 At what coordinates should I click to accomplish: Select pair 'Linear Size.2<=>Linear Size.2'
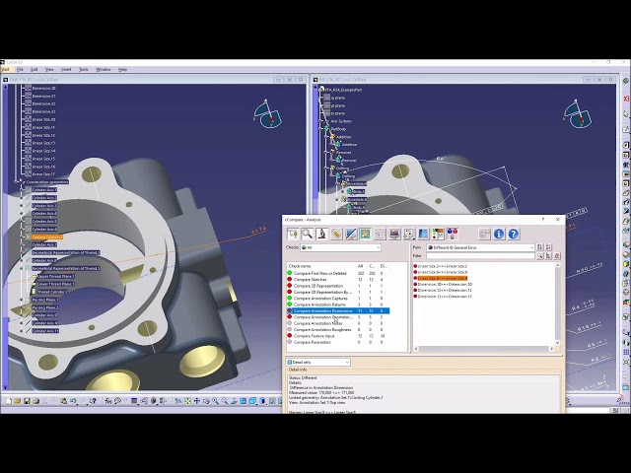(443, 266)
